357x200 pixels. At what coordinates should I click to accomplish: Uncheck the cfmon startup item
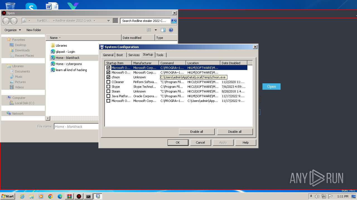click(x=108, y=77)
